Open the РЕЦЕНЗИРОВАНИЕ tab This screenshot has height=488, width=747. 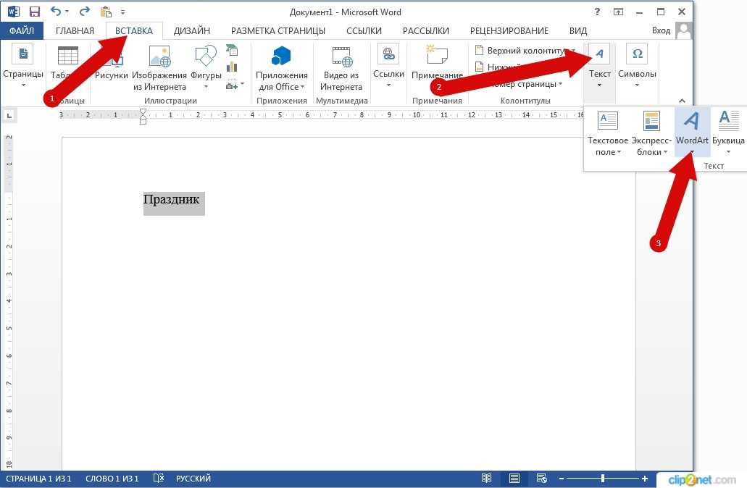[509, 31]
